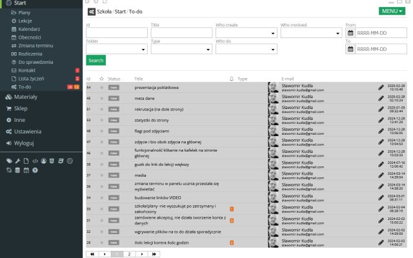Expand the Folder dropdown filter
Screen dimensions: 413x258
click(116, 49)
